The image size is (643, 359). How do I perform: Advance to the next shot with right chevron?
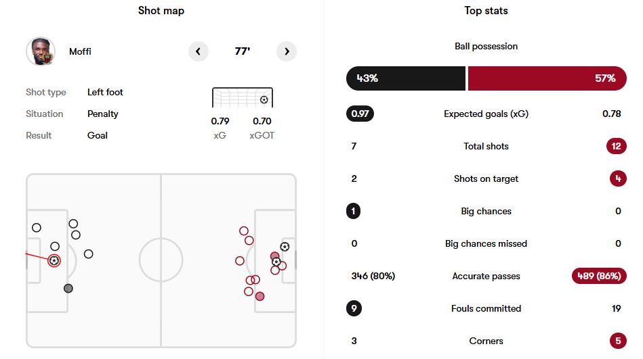coord(287,51)
